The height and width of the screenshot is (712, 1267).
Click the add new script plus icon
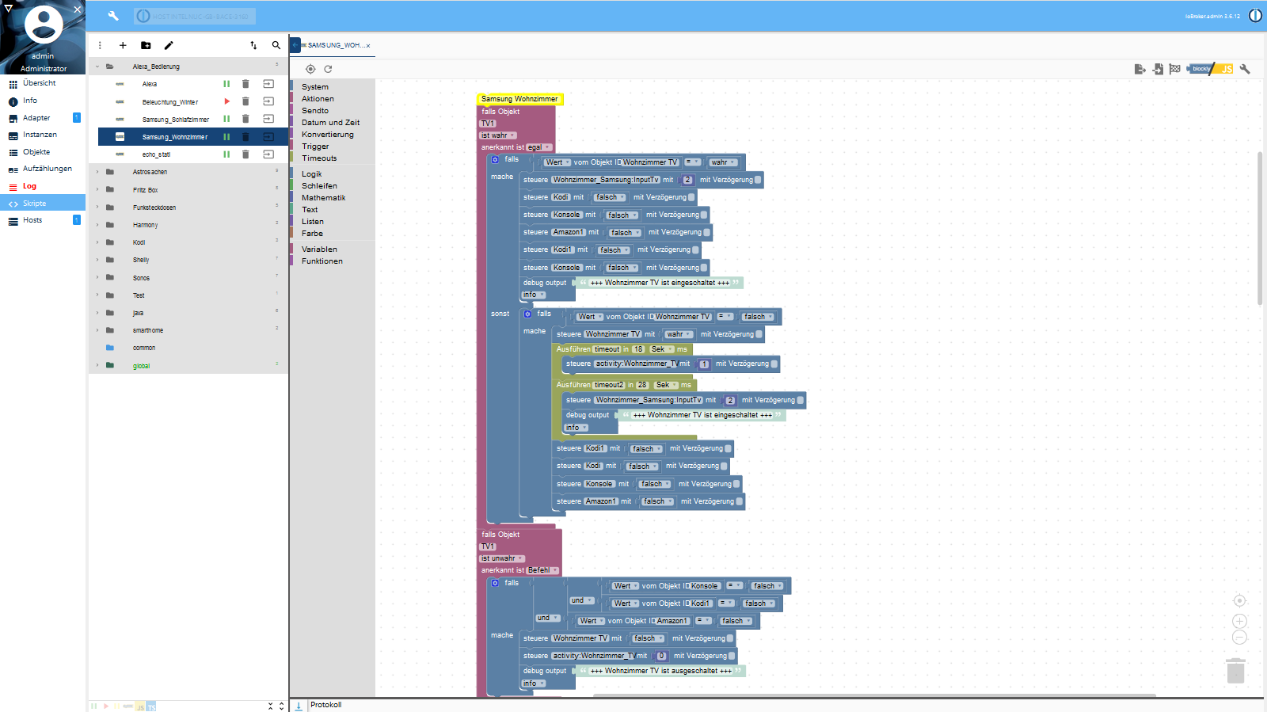123,45
